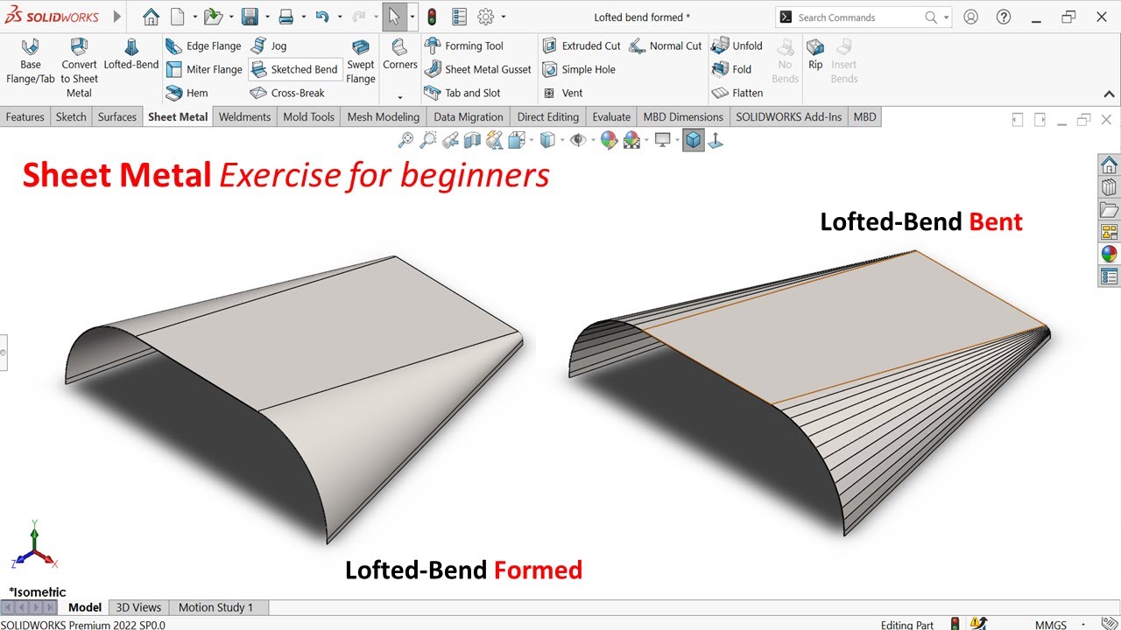Open the Design Library task pane icon
This screenshot has height=630, width=1121.
[x=1109, y=186]
